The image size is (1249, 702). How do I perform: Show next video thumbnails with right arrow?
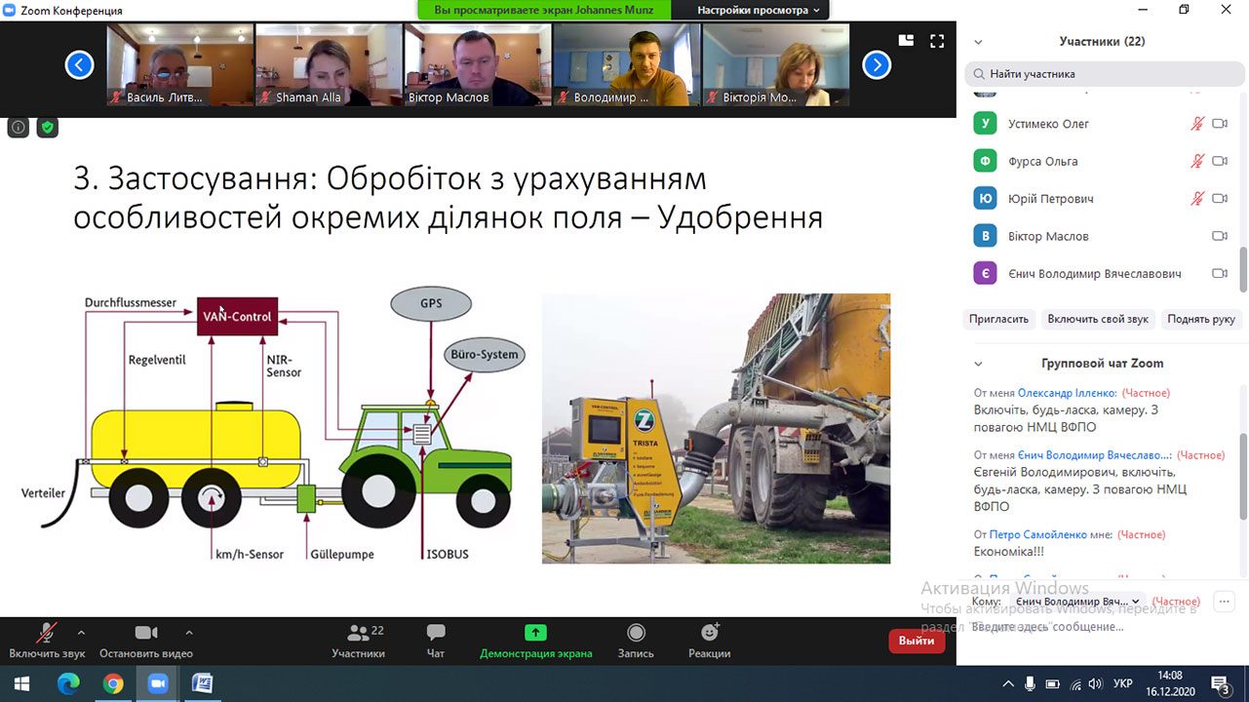(877, 65)
